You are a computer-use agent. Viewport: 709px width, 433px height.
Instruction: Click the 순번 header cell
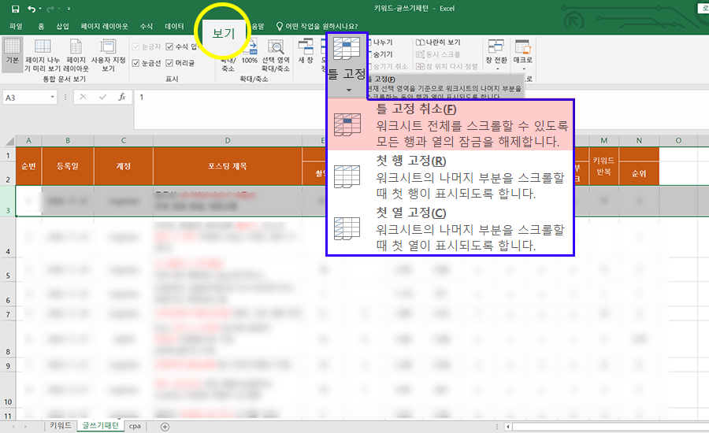coord(28,166)
